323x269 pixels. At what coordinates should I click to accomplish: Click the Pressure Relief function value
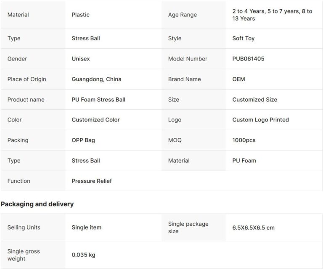tap(92, 181)
